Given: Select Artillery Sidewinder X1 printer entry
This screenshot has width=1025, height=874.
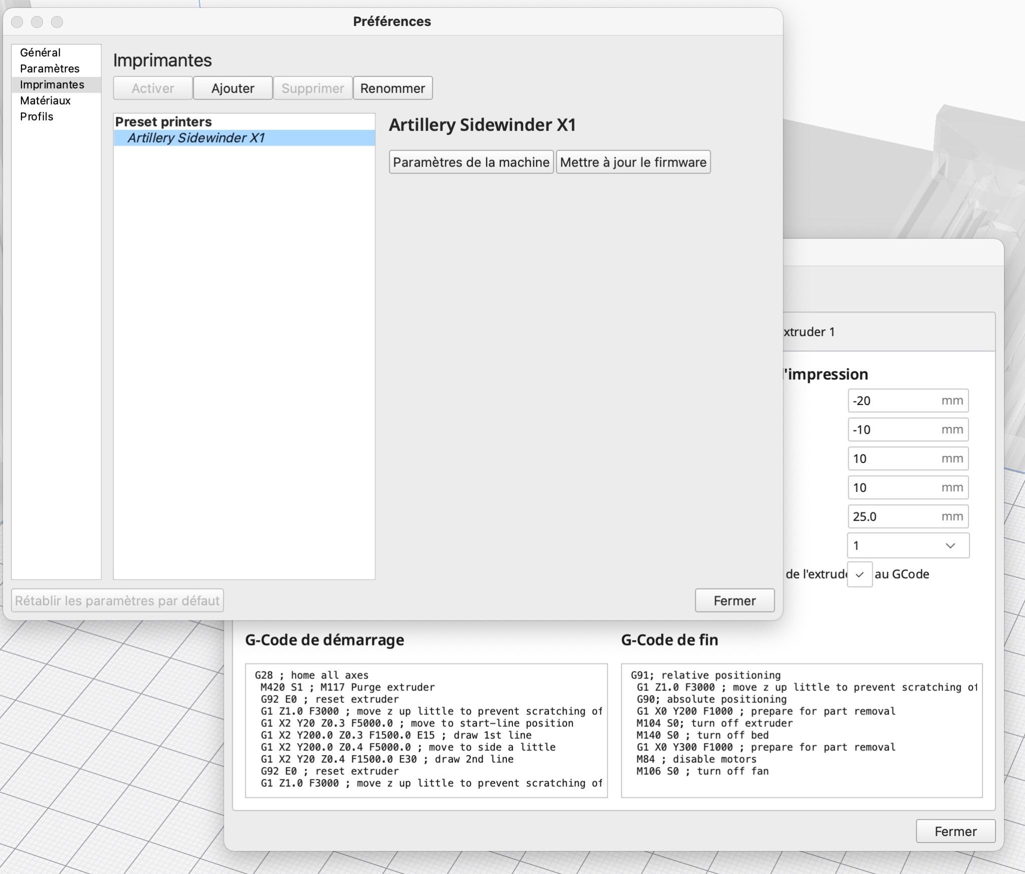Looking at the screenshot, I should pos(196,138).
